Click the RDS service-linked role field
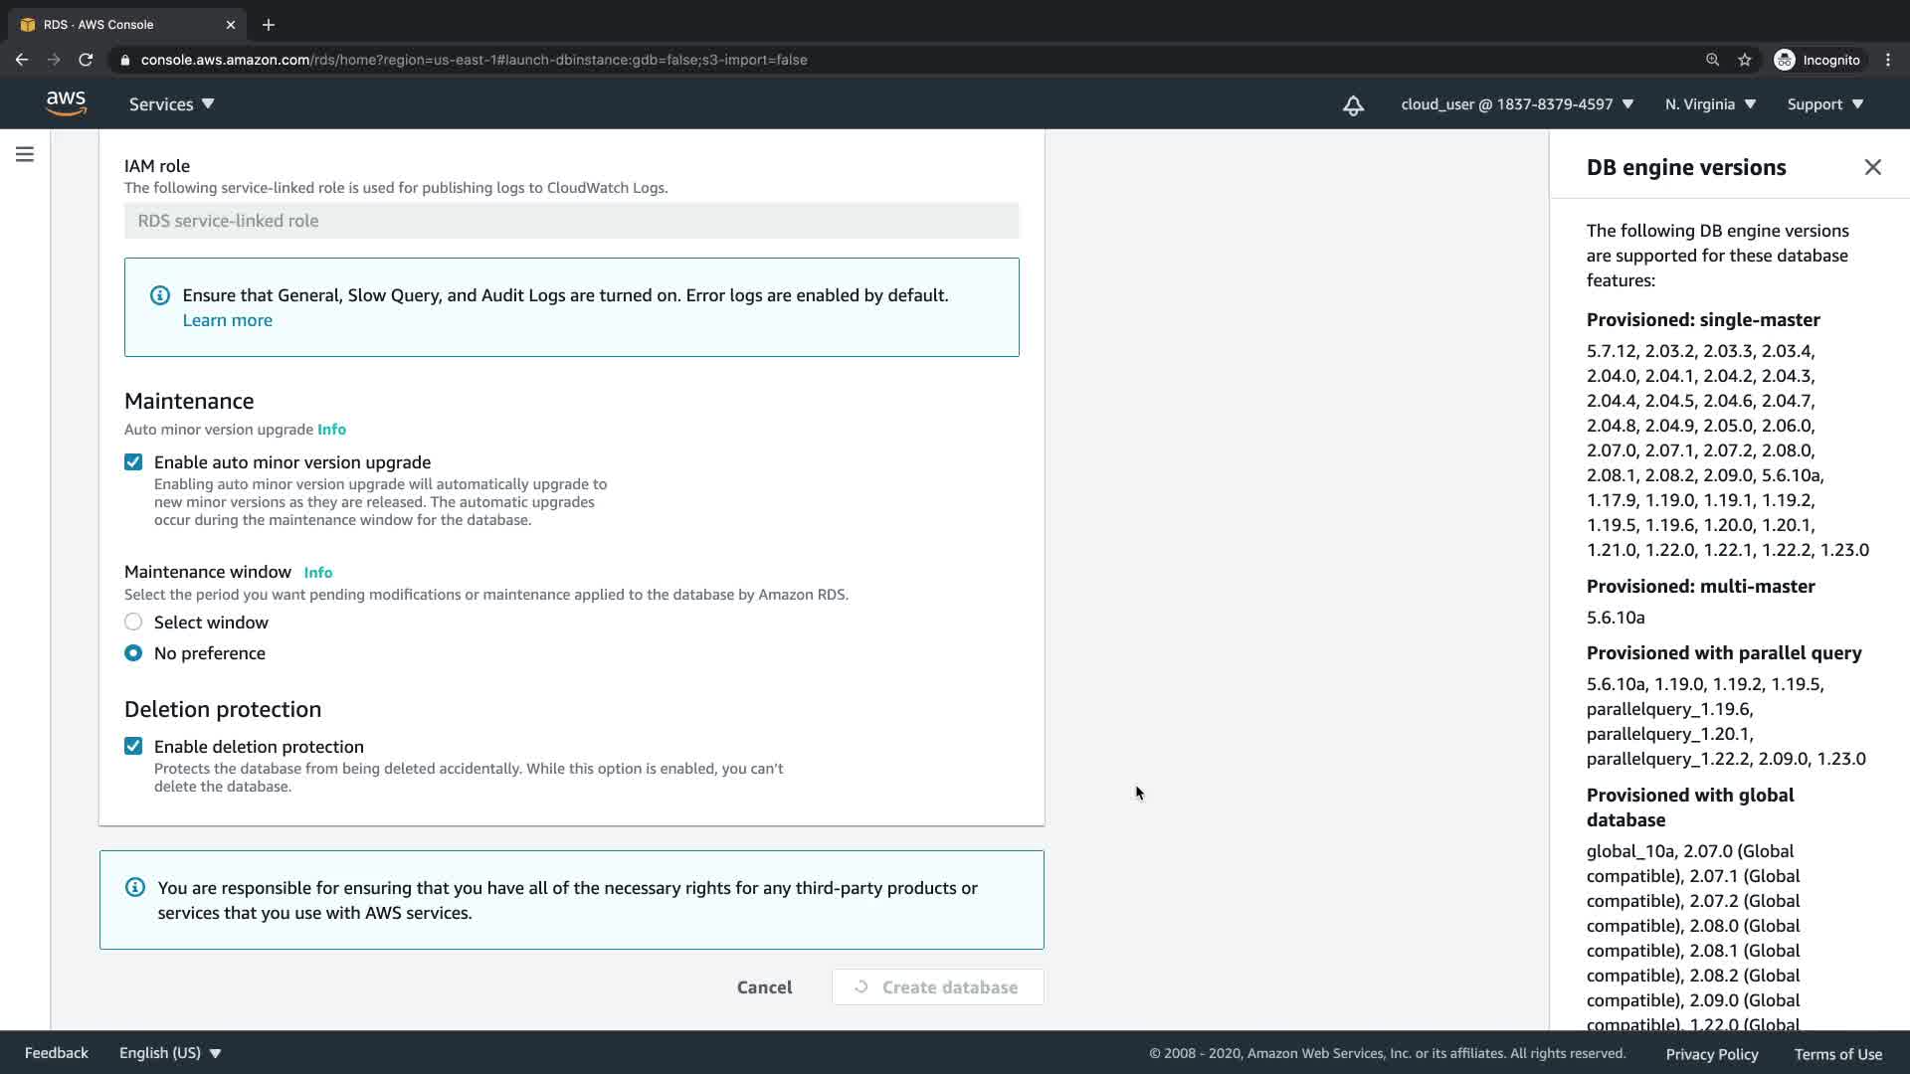Viewport: 1910px width, 1074px height. [x=571, y=221]
